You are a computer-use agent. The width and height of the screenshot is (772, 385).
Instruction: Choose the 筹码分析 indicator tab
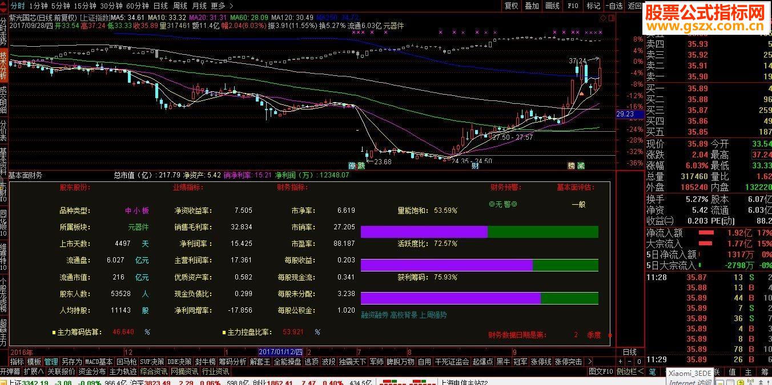[232, 362]
